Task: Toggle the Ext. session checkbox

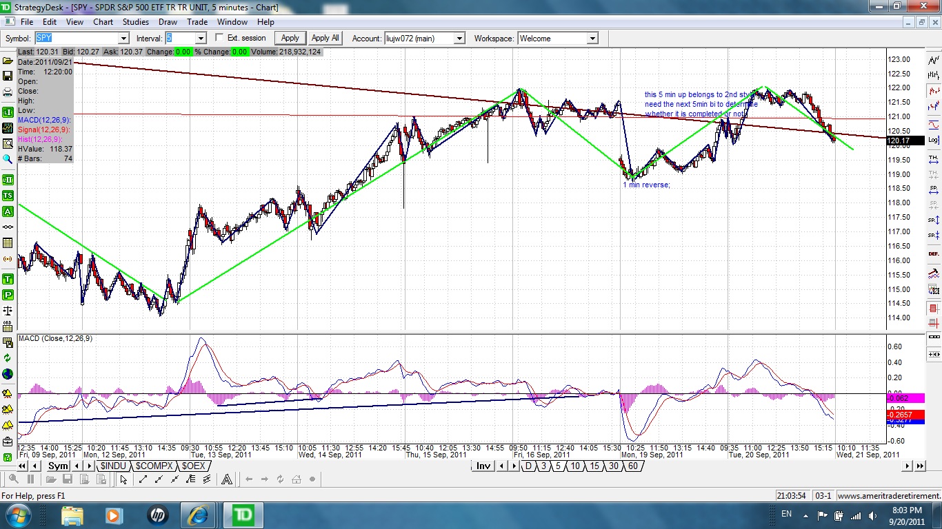Action: [220, 38]
